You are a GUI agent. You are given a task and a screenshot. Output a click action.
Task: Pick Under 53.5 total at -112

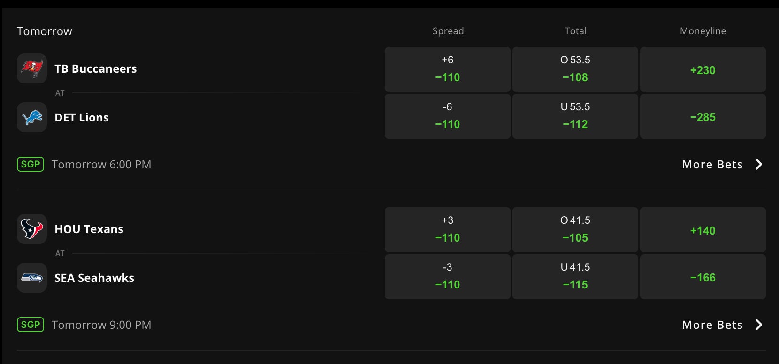click(575, 116)
